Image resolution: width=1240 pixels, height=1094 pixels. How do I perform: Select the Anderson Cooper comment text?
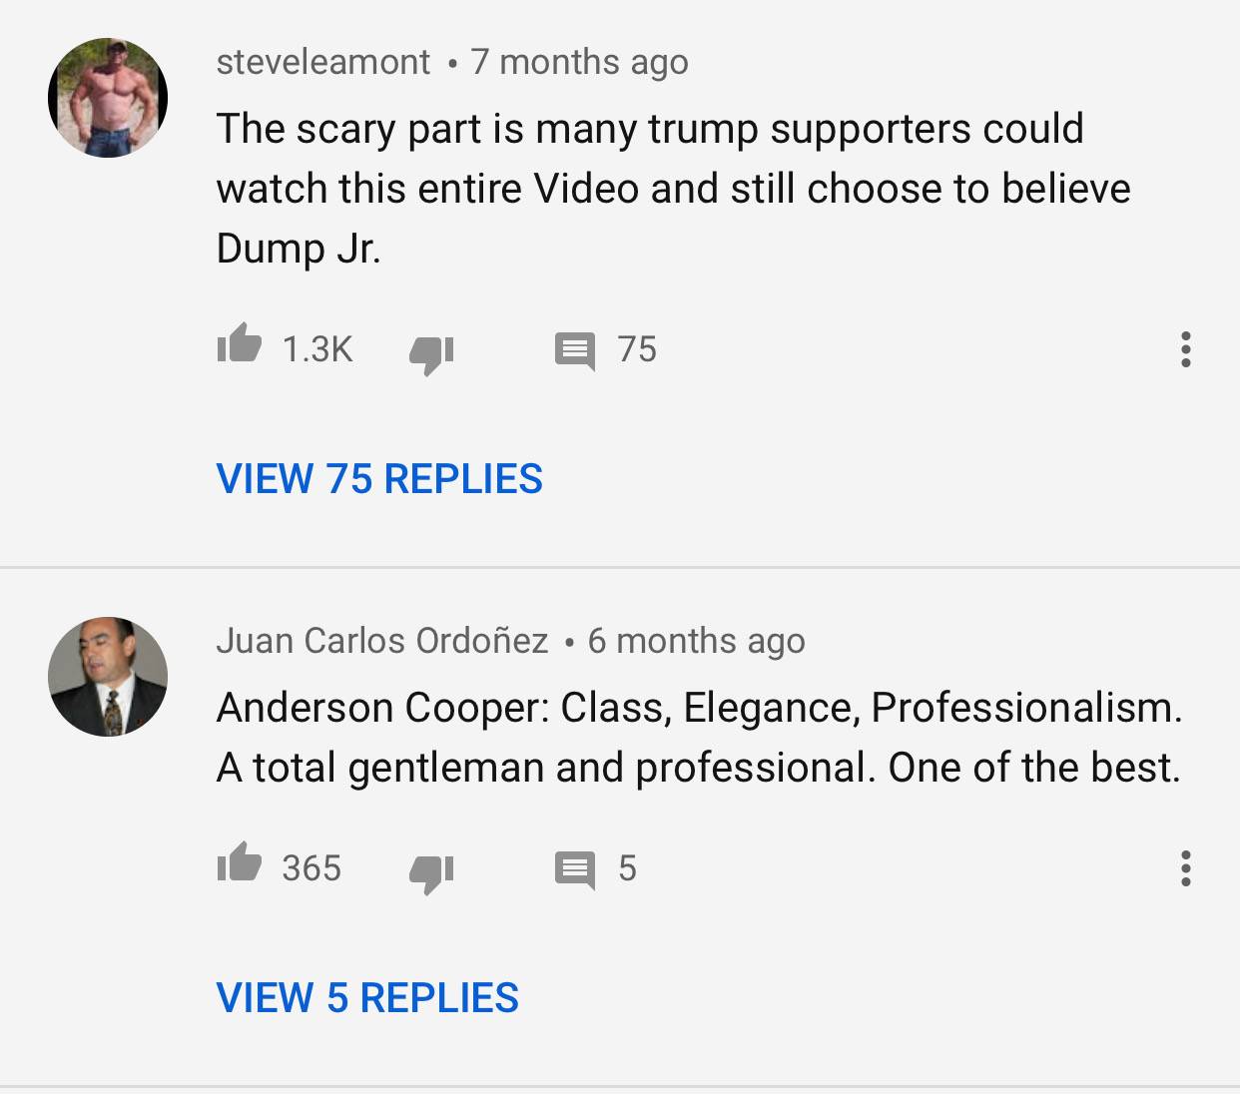[699, 738]
